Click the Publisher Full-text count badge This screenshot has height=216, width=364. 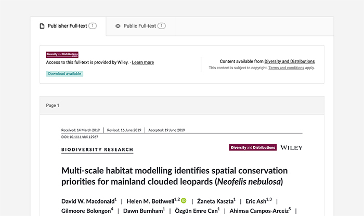tap(93, 26)
